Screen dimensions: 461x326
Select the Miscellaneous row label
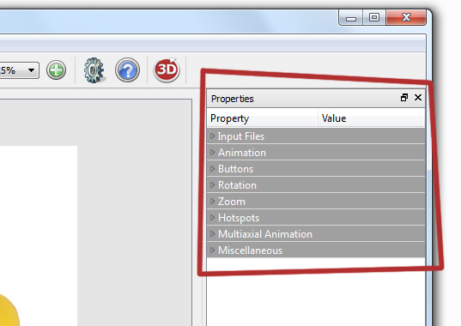(x=250, y=251)
